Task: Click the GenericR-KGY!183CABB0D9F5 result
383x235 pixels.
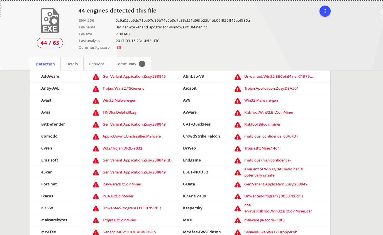Action: coord(129,232)
